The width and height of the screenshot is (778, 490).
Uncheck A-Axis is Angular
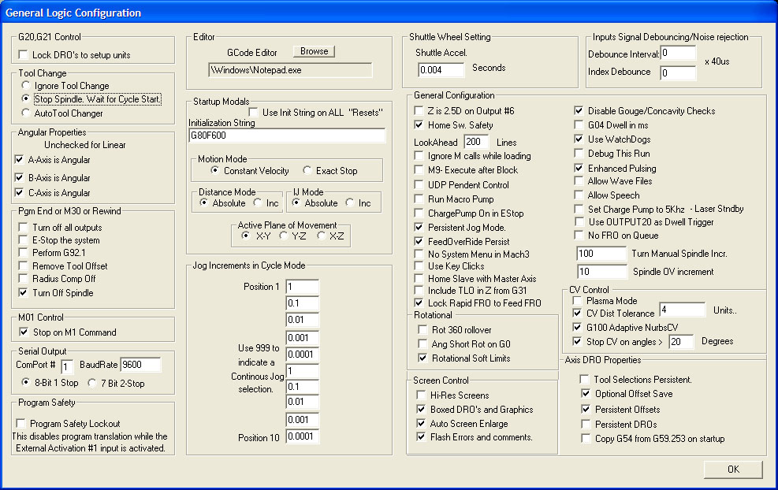coord(20,160)
